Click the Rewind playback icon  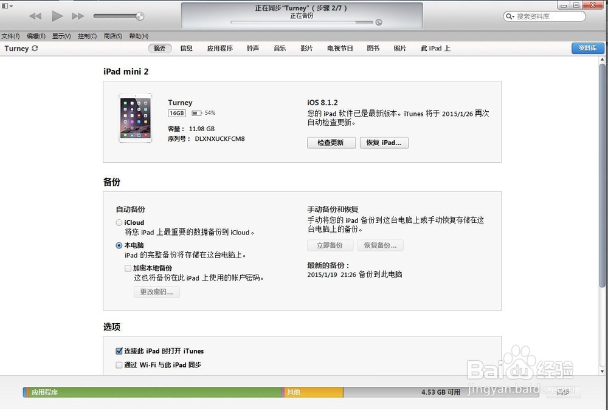(x=36, y=16)
